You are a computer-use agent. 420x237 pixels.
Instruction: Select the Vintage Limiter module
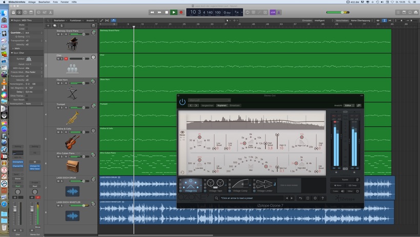(x=264, y=186)
